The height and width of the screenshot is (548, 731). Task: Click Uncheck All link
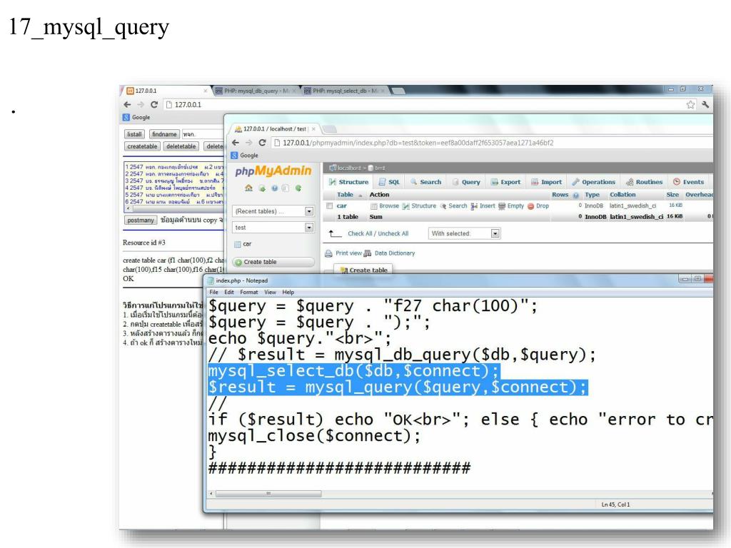pos(393,233)
